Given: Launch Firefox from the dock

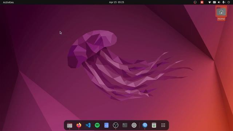Looking at the screenshot, I should click(79, 125).
